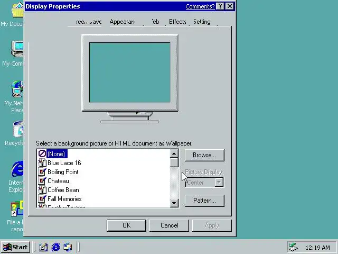Open the Recycle Bin desktop icon

18,129
